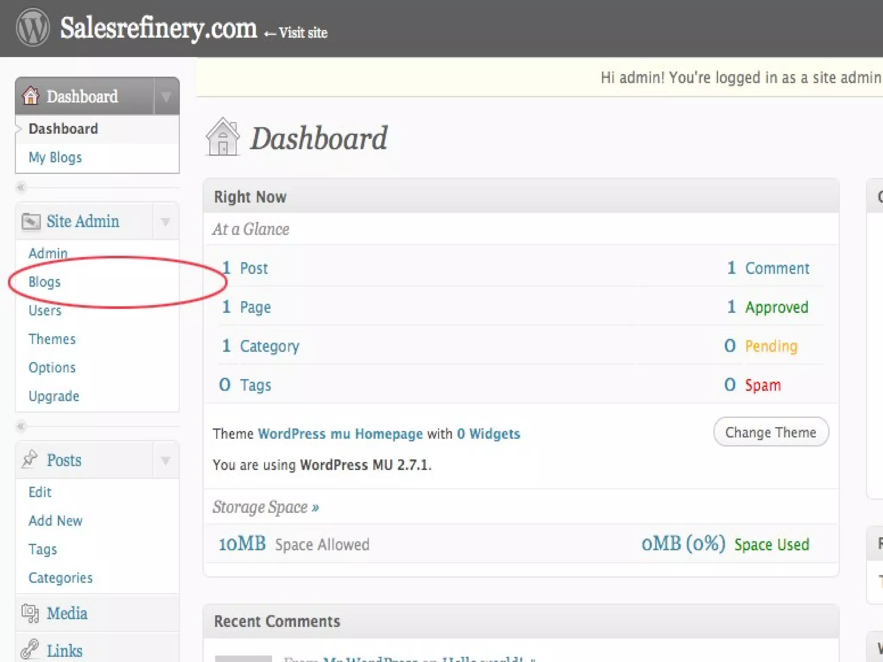Click the Dashboard house icon in sidebar
Screen dimensions: 883x662
(31, 96)
